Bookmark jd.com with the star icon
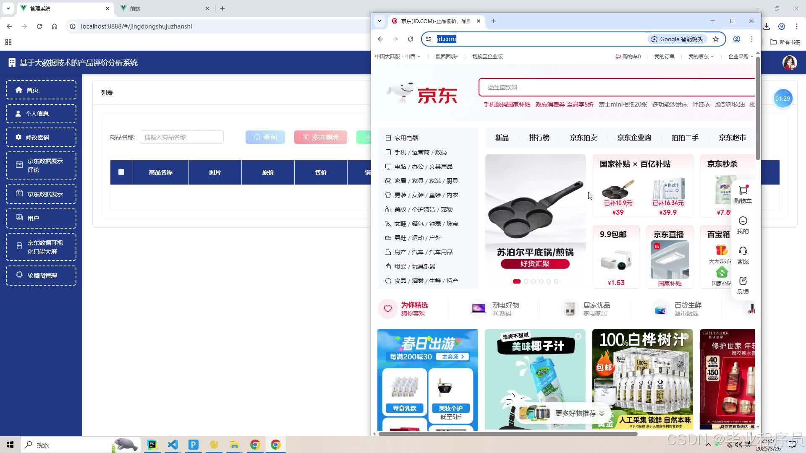 click(716, 39)
